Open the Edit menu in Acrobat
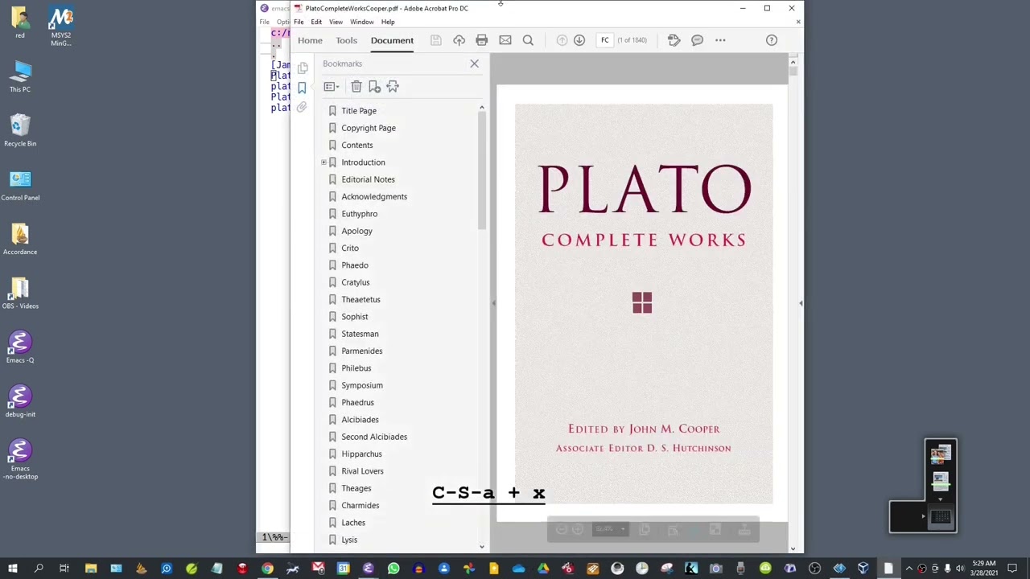Image resolution: width=1030 pixels, height=579 pixels. 316,22
